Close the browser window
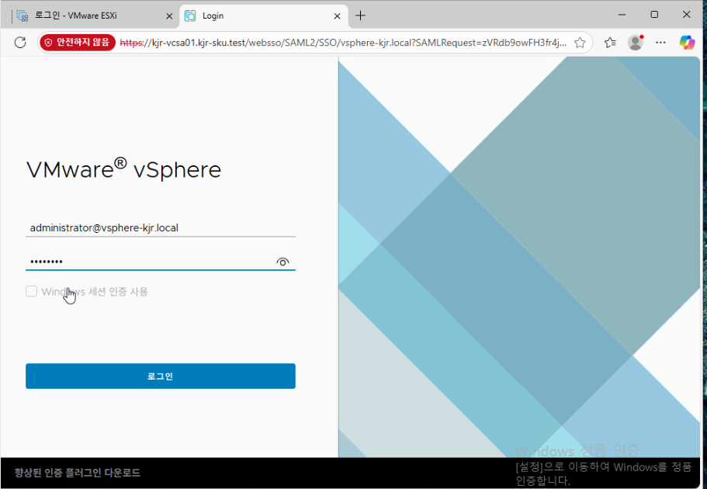 686,15
